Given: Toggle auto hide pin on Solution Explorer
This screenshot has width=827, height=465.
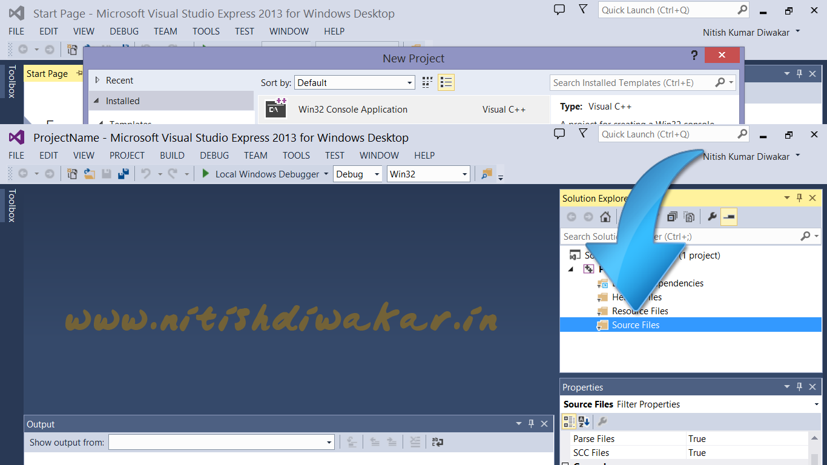Looking at the screenshot, I should [799, 197].
